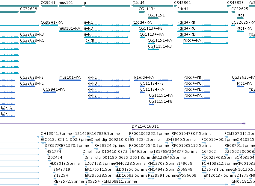Select the Pdcd4-PD protein label
The width and height of the screenshot is (255, 186).
(x=193, y=89)
